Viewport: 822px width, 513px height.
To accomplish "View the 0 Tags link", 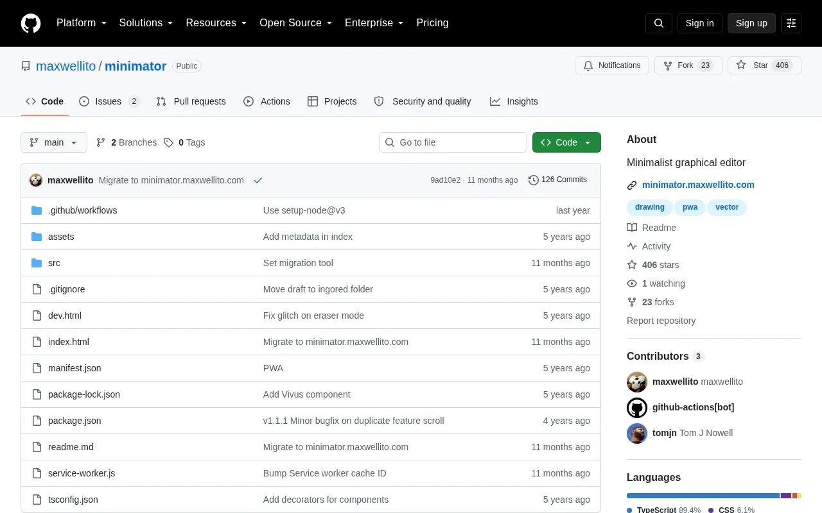I will [x=184, y=142].
